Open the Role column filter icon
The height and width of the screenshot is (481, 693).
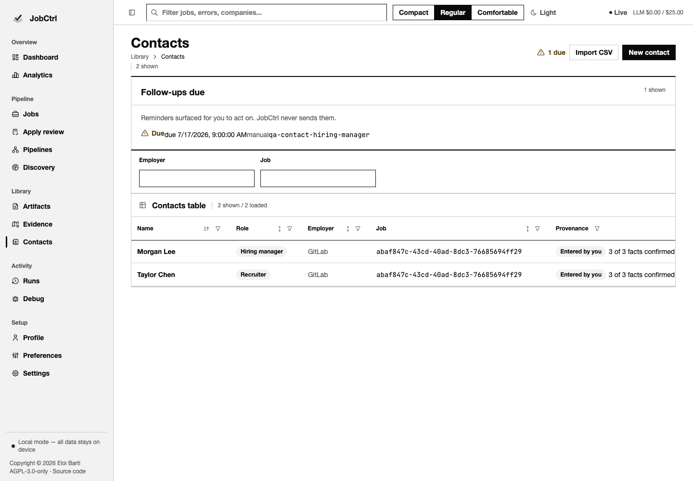(290, 228)
